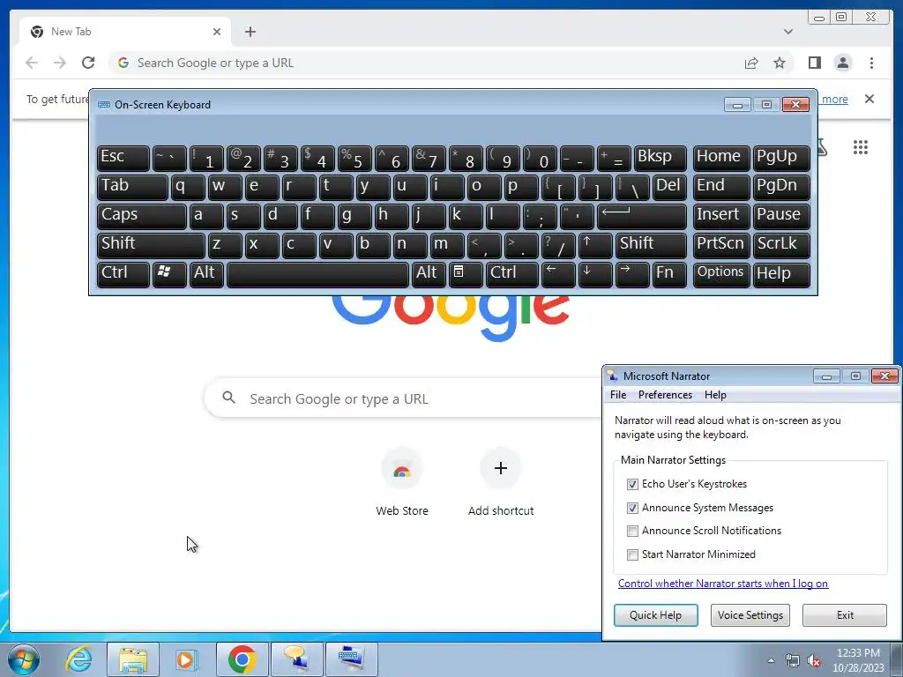Toggle left Alt key on keyboard
This screenshot has height=677, width=903.
tap(206, 274)
